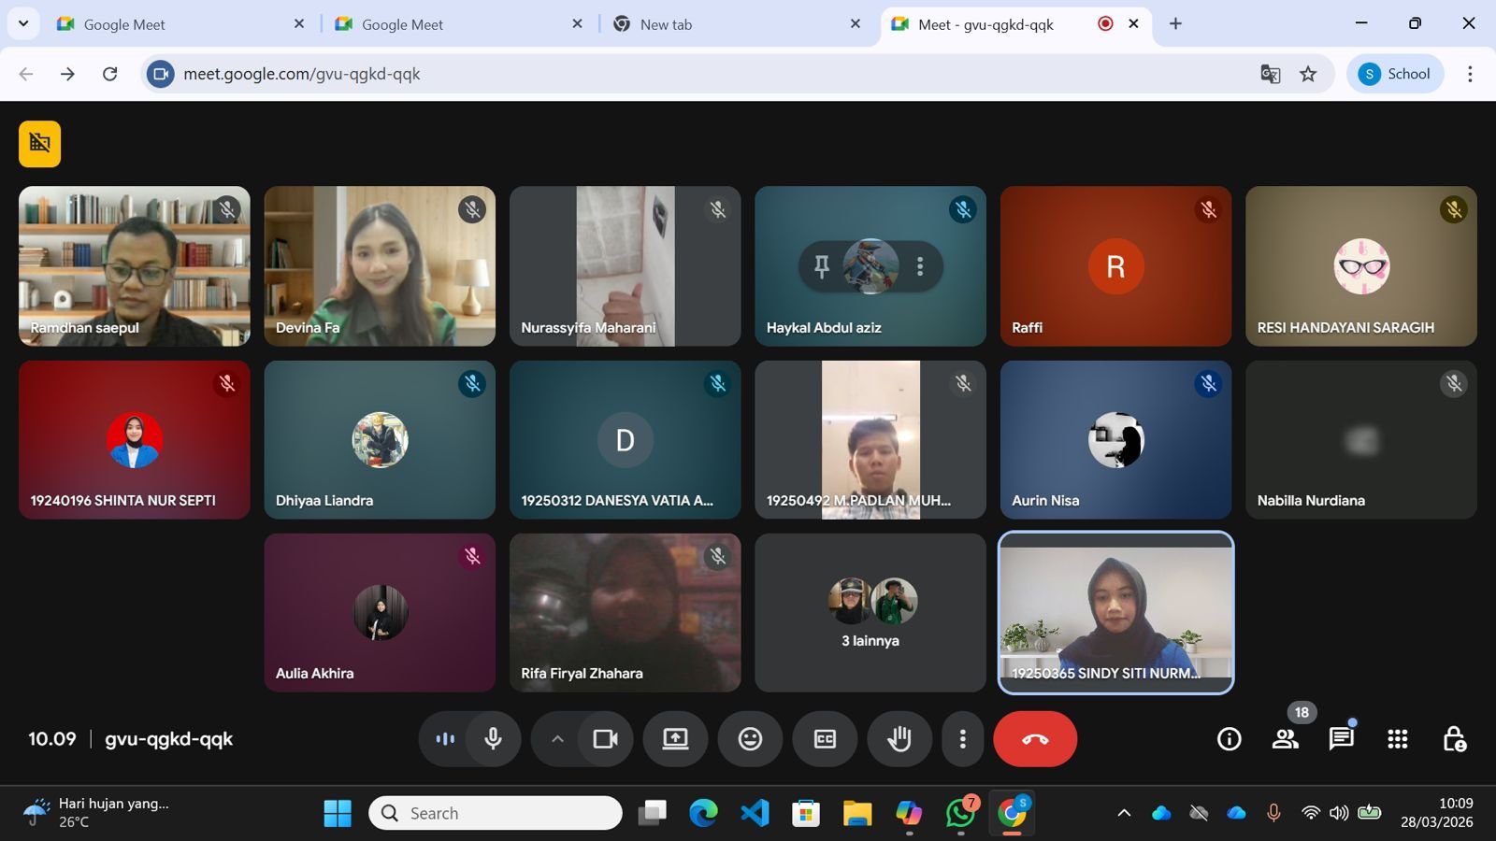
Task: Open host controls lock icon
Action: point(1454,739)
